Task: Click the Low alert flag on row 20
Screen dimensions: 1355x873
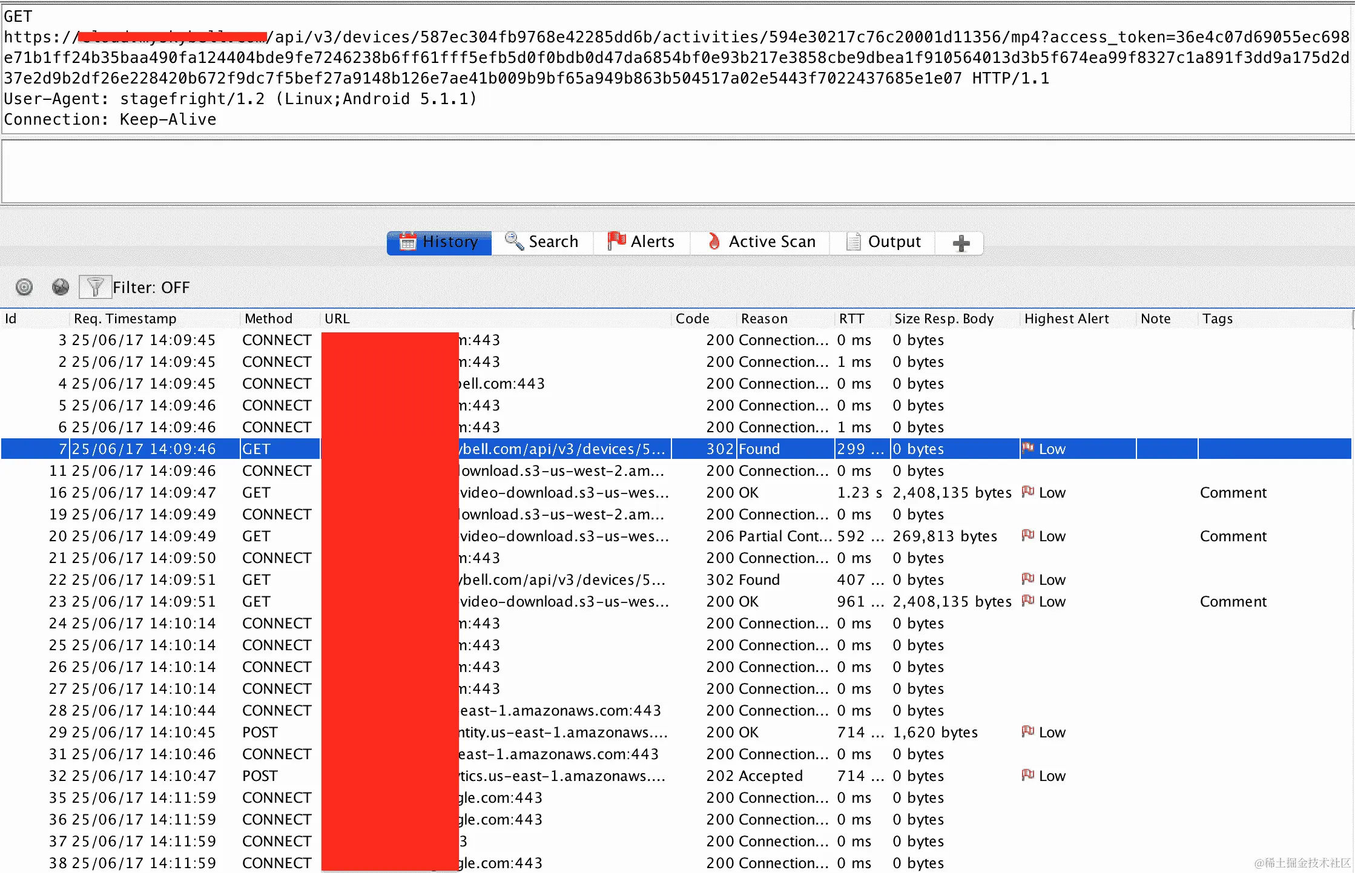Action: [x=1027, y=536]
